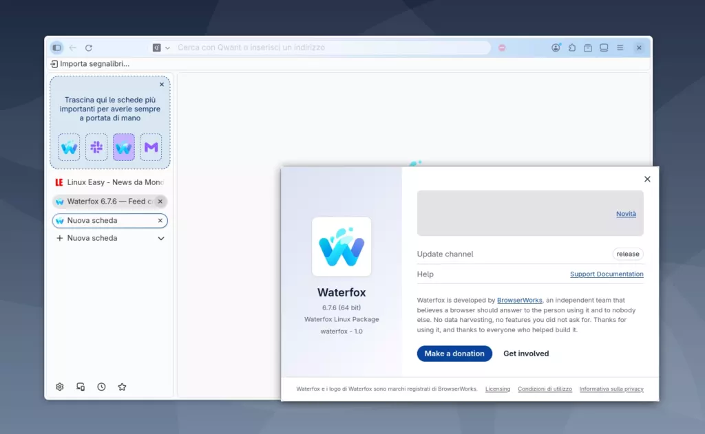Screen dimensions: 705x434
Task: Click the Help label in About dialog
Action: 425,274
